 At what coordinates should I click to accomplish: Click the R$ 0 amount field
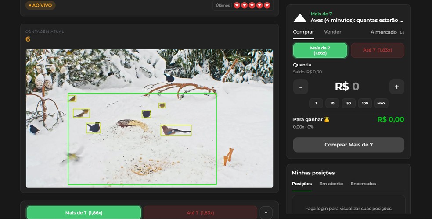[347, 87]
